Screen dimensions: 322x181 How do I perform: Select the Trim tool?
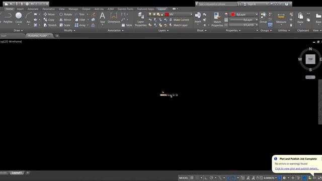tap(79, 15)
